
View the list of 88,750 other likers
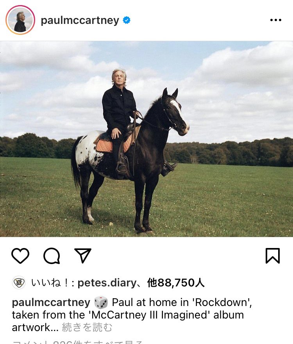click(176, 283)
